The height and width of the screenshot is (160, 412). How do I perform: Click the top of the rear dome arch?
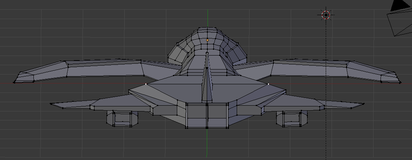207,30
